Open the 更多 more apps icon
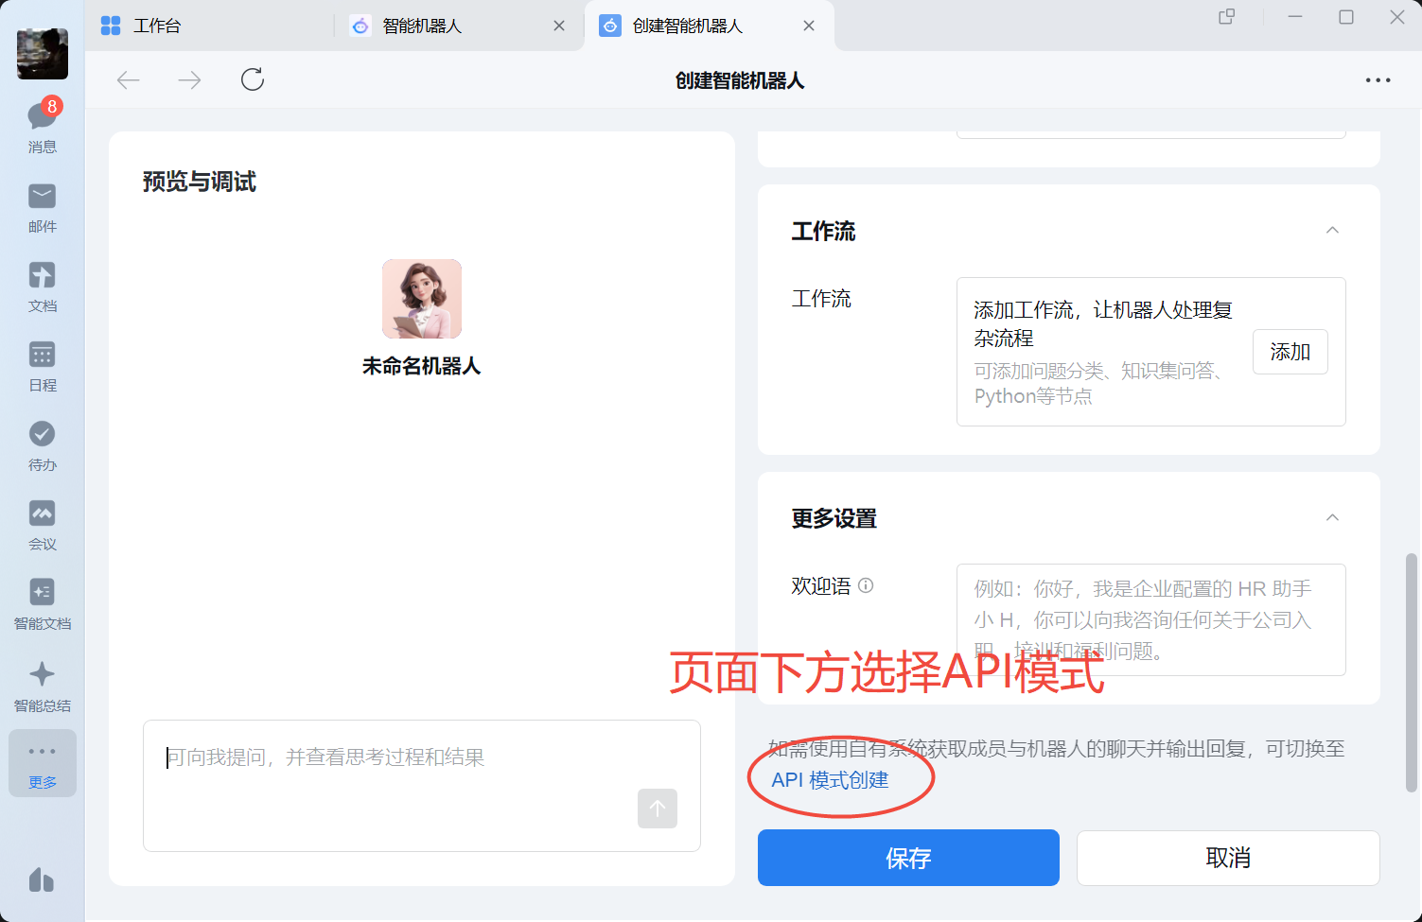 (43, 763)
